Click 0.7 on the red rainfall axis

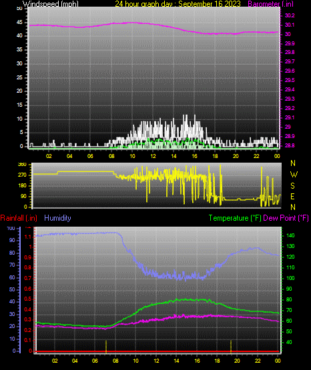(28, 279)
